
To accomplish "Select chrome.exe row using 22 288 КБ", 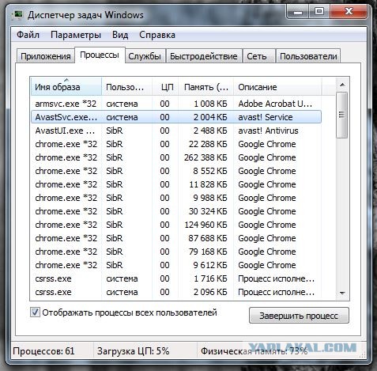I will (176, 144).
